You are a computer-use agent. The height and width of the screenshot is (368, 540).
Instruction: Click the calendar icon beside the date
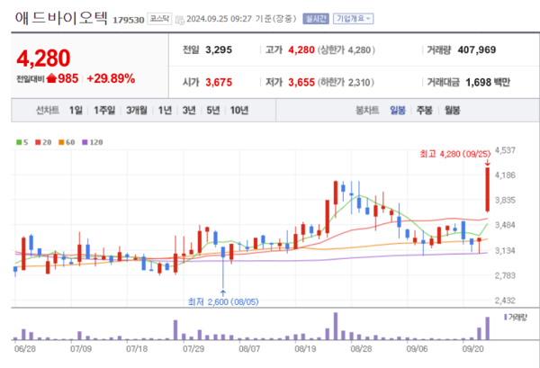pos(179,20)
